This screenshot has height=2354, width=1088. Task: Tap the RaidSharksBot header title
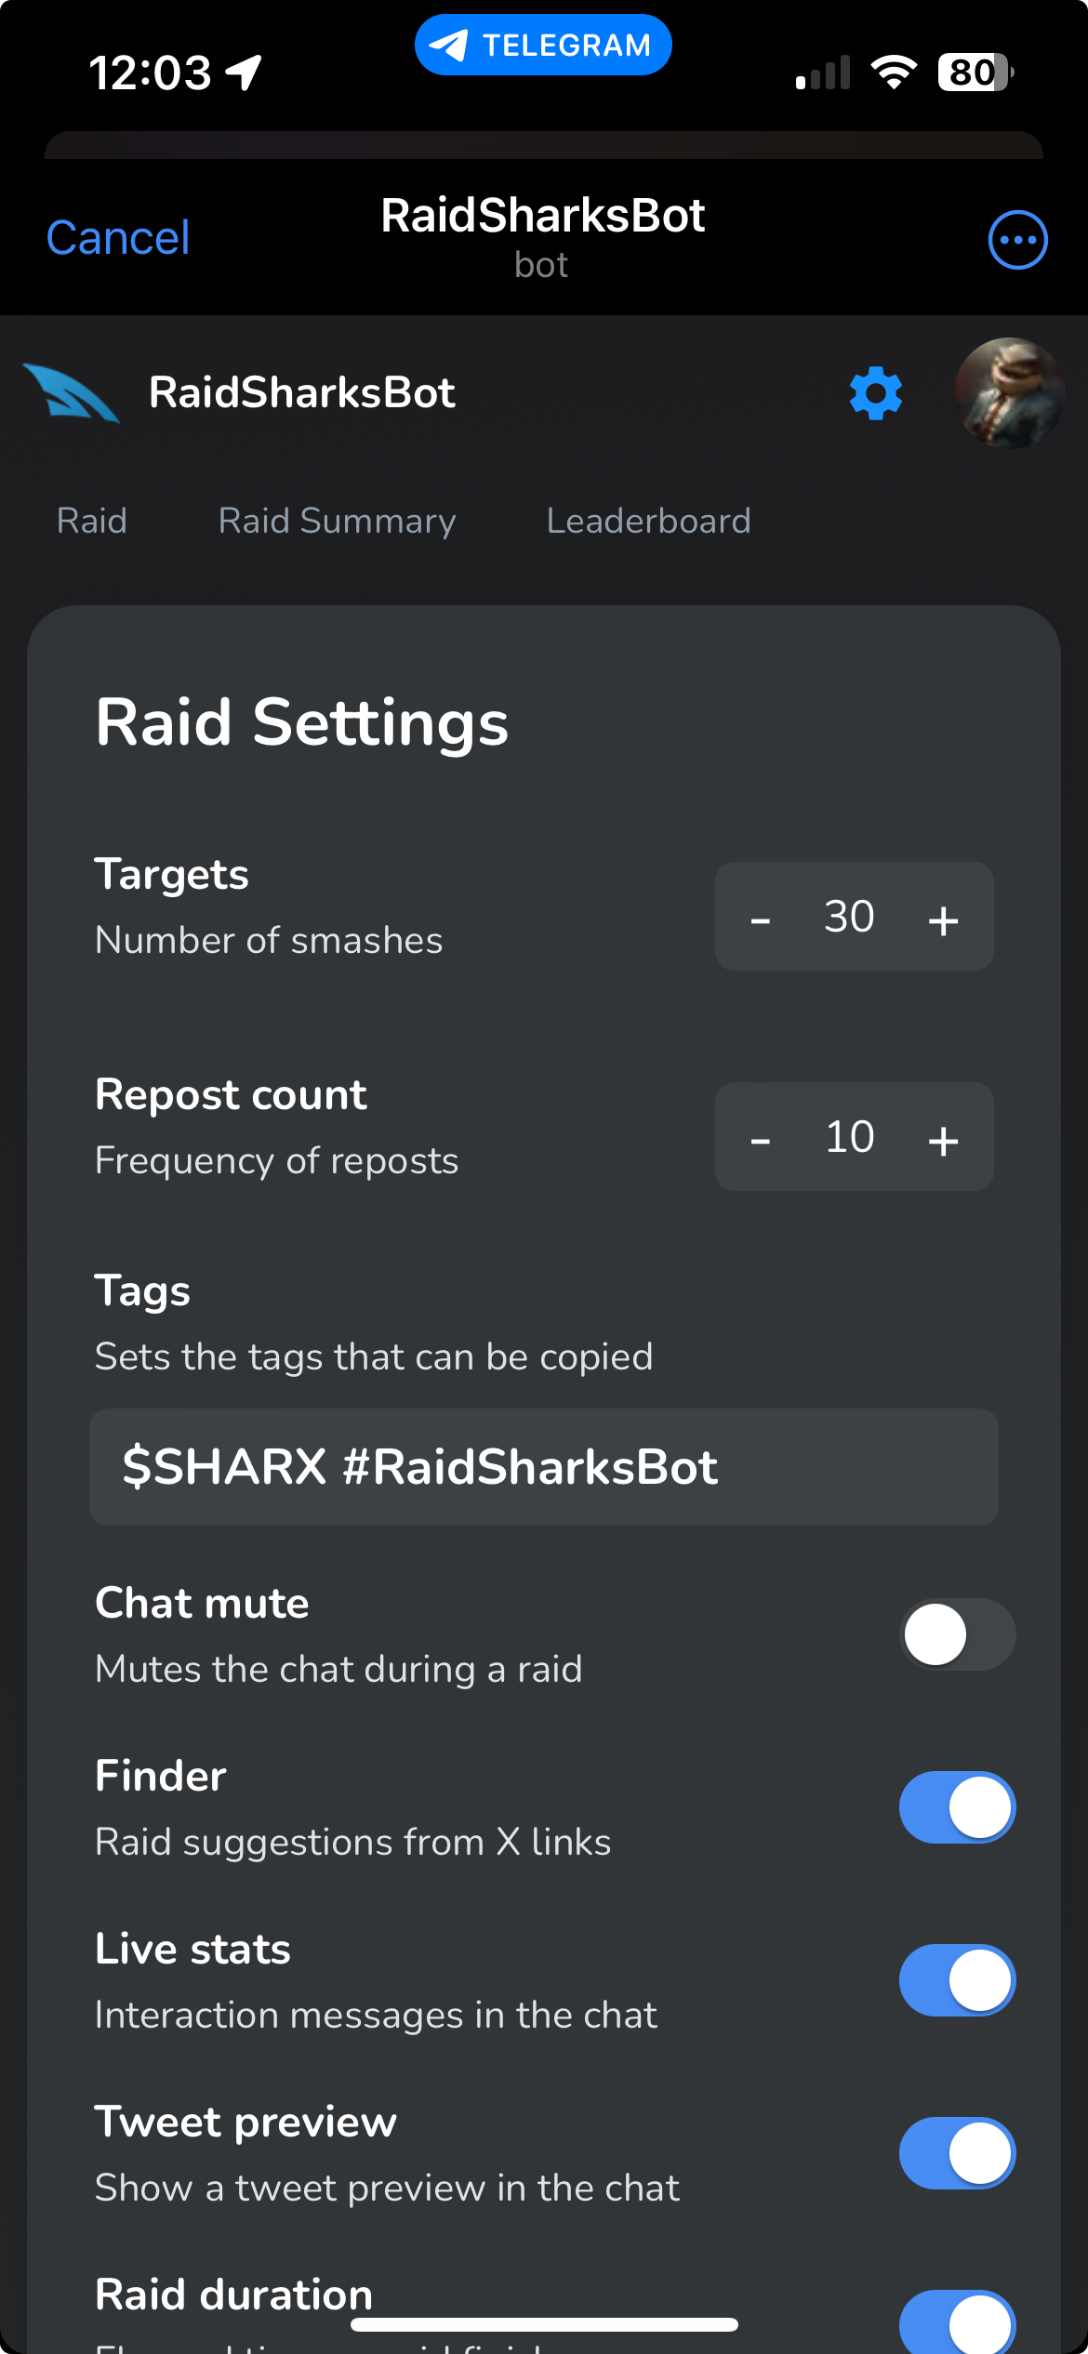pos(543,217)
